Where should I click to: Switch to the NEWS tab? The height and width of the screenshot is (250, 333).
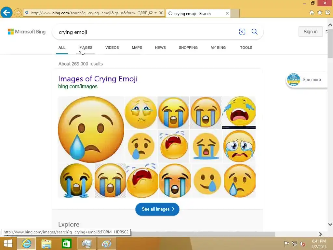click(x=160, y=48)
